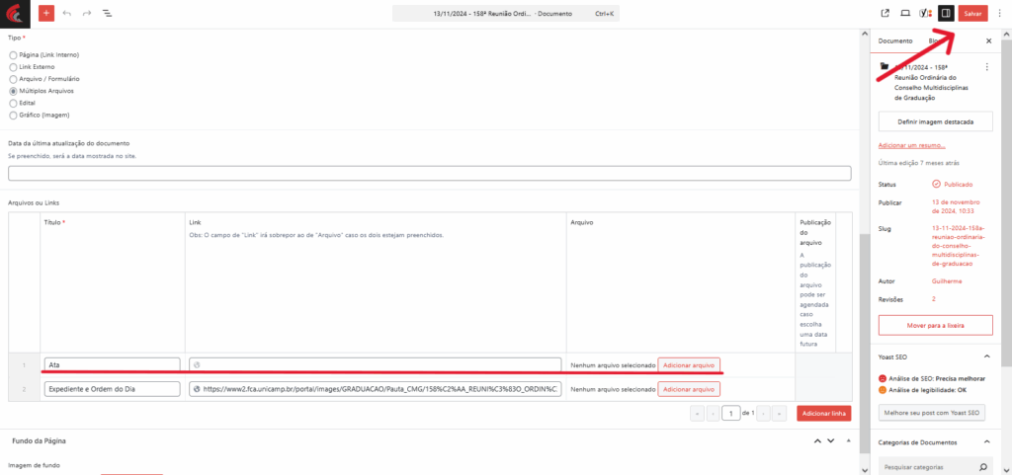Screen dimensions: 1012x475
Task: Click the laptop preview icon
Action: [905, 14]
